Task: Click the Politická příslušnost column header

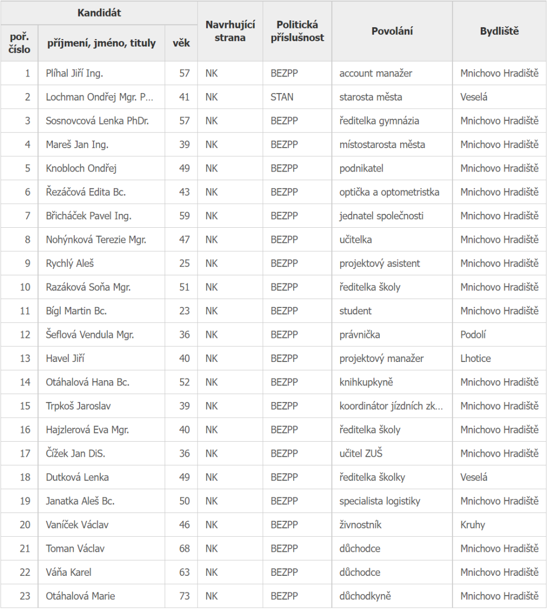Action: coord(297,31)
